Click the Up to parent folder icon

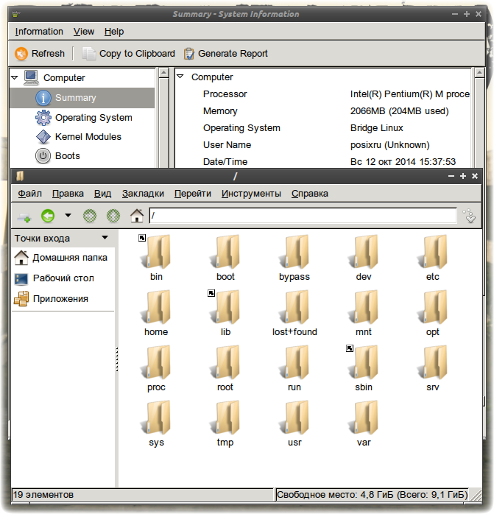[113, 216]
